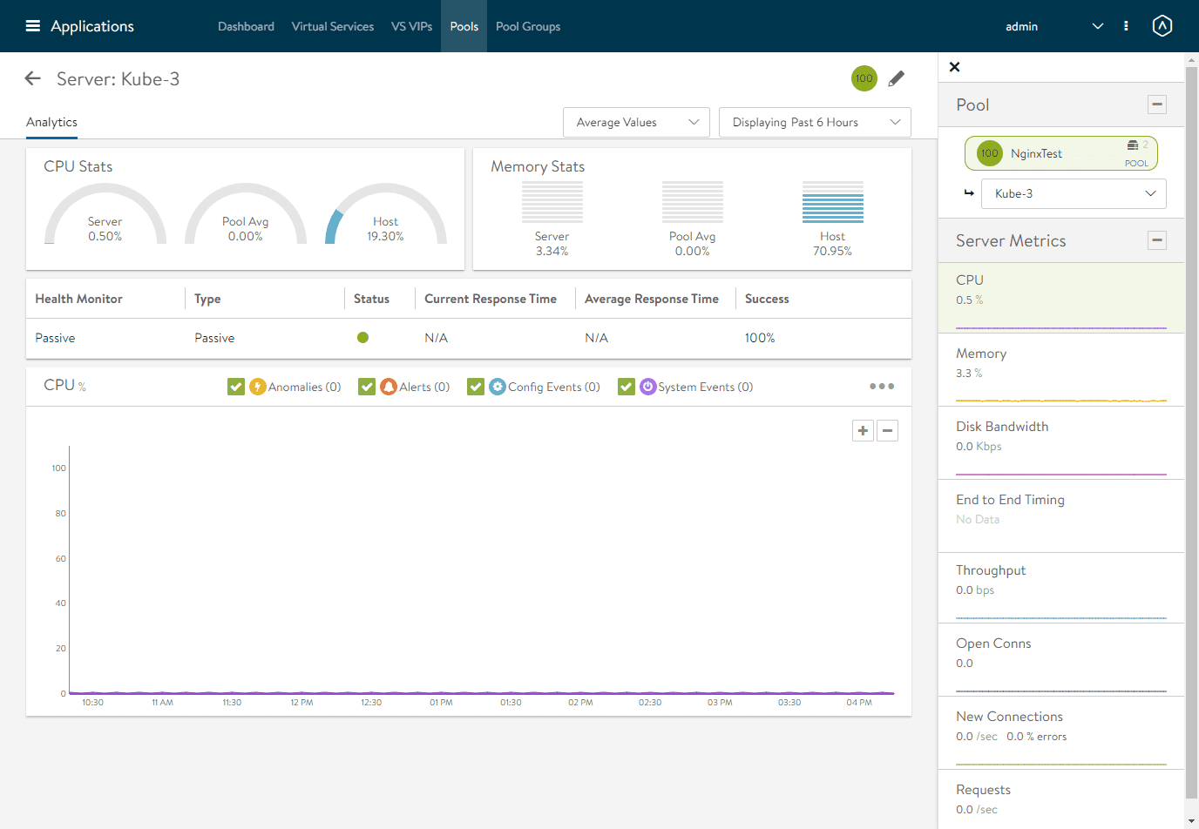Image resolution: width=1199 pixels, height=829 pixels.
Task: Click the back arrow beside Server: Kube-3
Action: pyautogui.click(x=33, y=79)
